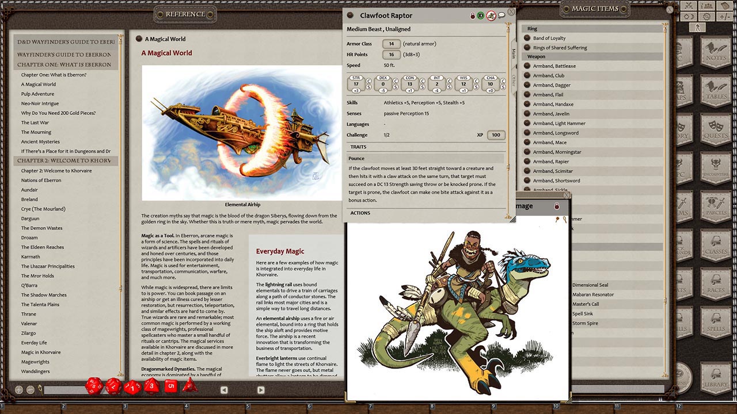Toggle the lock on the Clawfoot Raptor sheet
Viewport: 737px width, 414px height.
pos(472,16)
